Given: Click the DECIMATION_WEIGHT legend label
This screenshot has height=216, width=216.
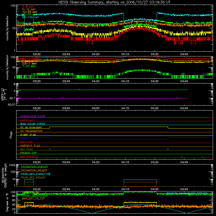Looking at the screenshot, I should (x=34, y=170).
